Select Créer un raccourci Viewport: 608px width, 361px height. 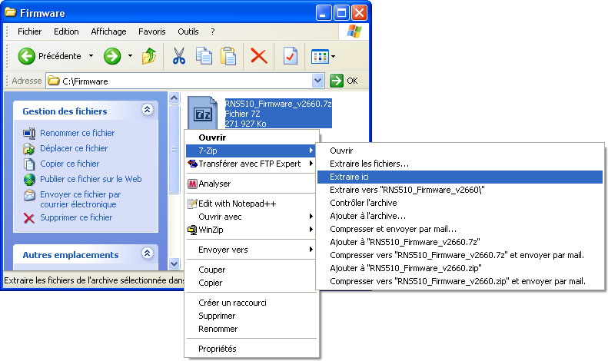point(251,303)
